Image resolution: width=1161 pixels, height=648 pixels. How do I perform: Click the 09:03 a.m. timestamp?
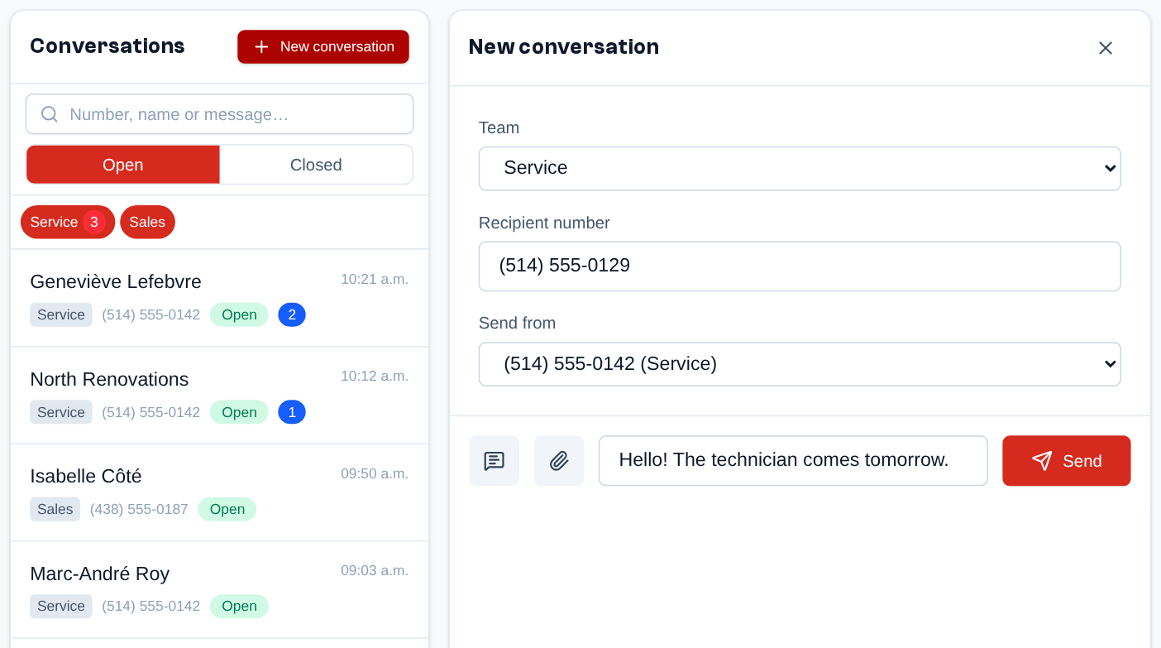(375, 571)
